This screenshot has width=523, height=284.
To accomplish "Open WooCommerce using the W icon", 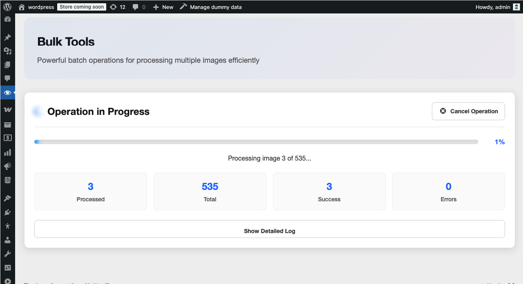I will tap(7, 109).
